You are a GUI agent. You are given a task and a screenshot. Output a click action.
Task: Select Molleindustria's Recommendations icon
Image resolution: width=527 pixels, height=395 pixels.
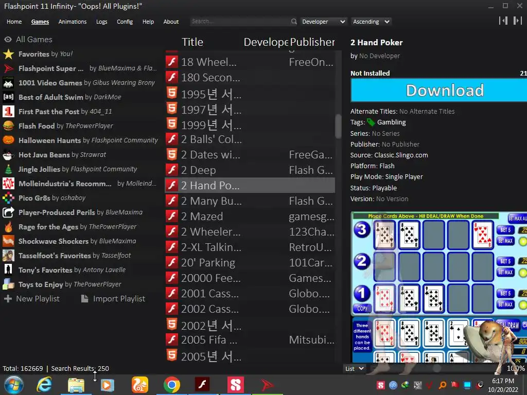[8, 184]
